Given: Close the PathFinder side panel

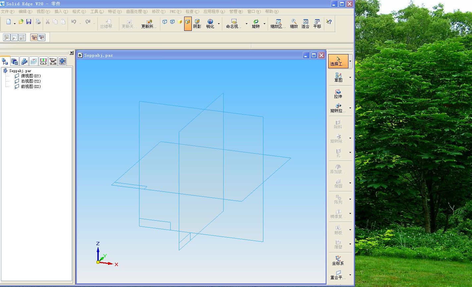Looking at the screenshot, I should coord(72,53).
